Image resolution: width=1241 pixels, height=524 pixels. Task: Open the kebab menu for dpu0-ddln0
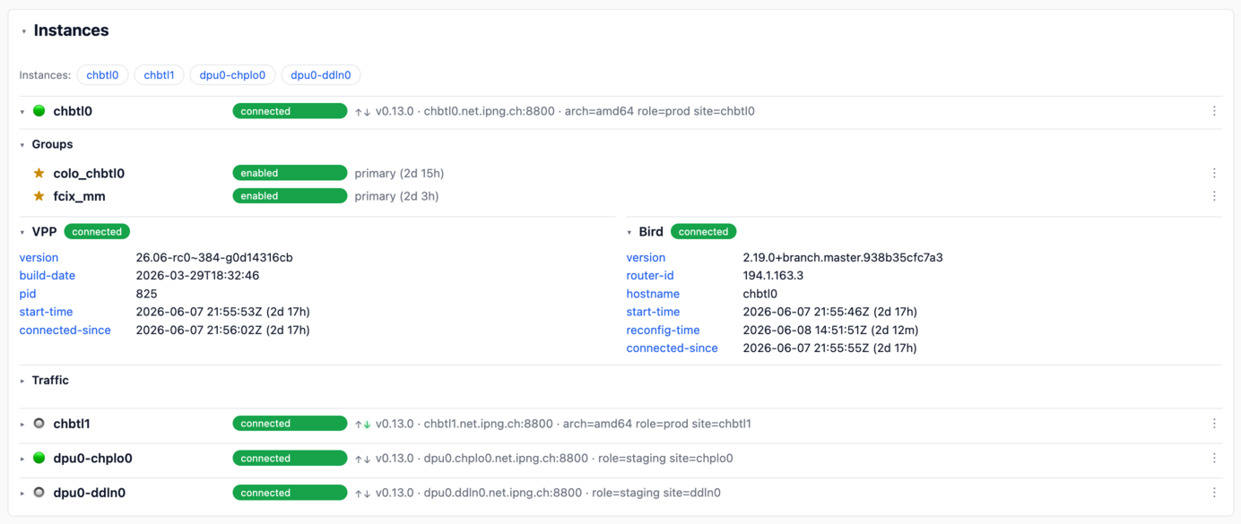1214,493
